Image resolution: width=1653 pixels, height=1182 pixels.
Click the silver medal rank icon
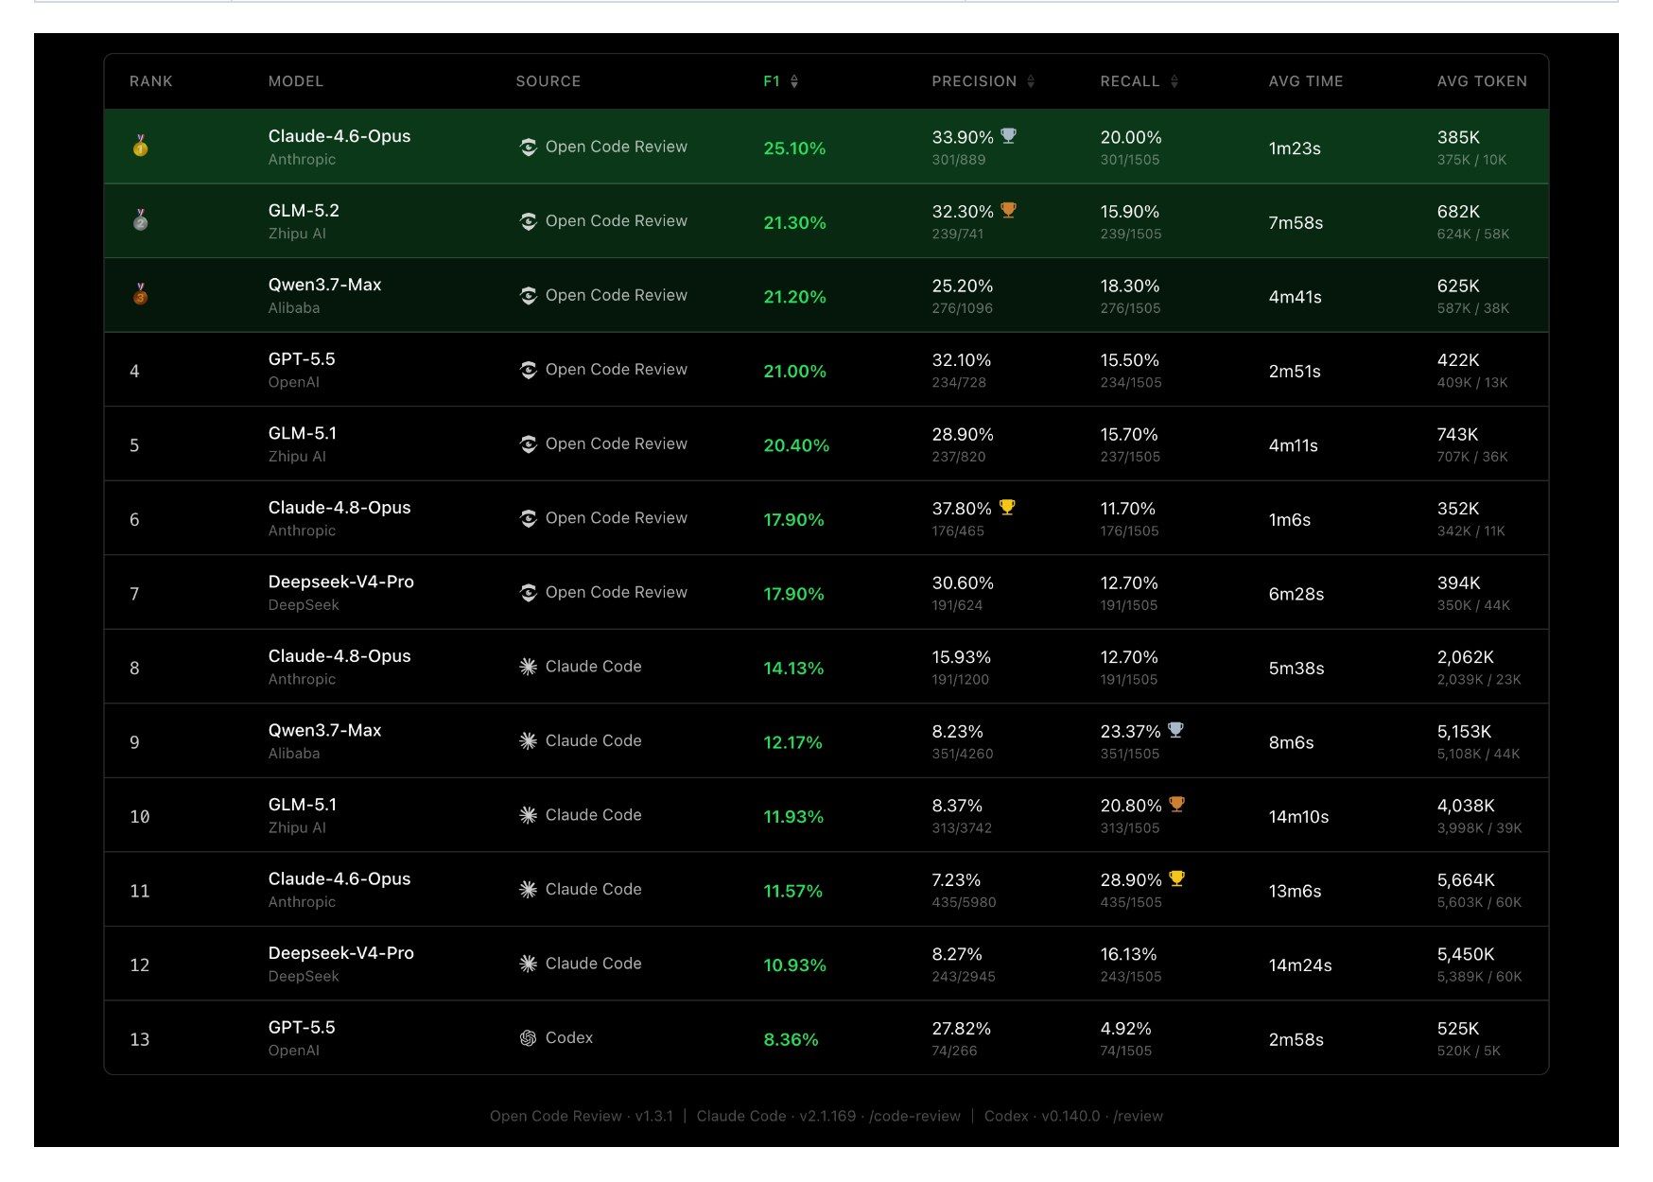click(x=140, y=219)
